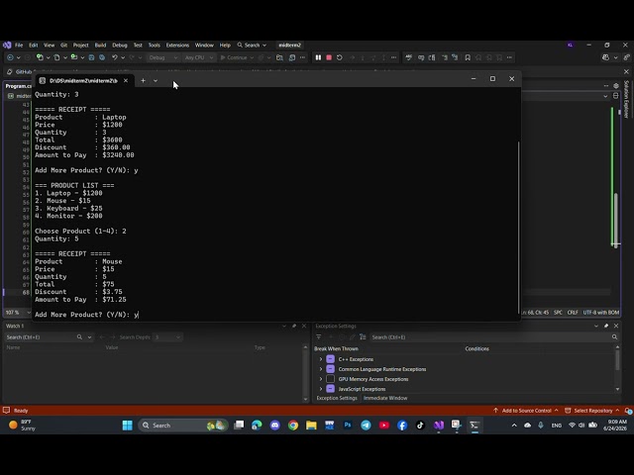Open Telegram from the taskbar

pos(366,426)
